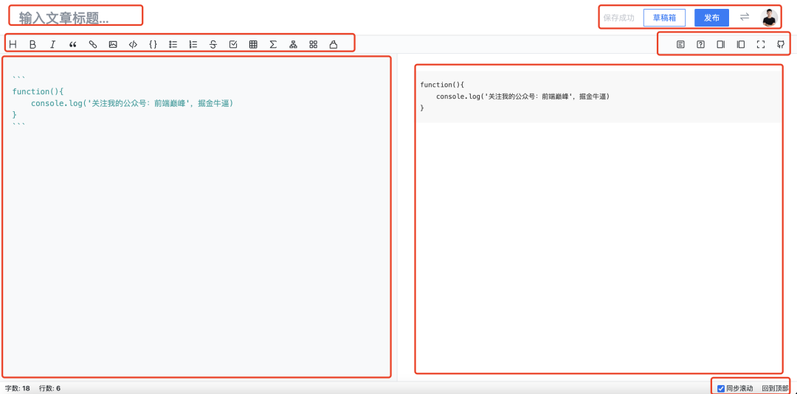Click the function(){ line in the editor

tap(38, 91)
